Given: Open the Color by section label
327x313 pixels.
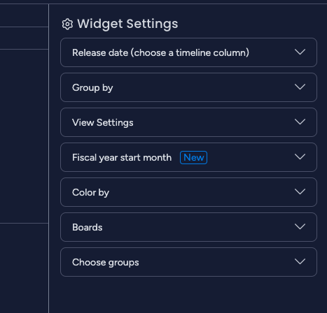Looking at the screenshot, I should [x=90, y=193].
